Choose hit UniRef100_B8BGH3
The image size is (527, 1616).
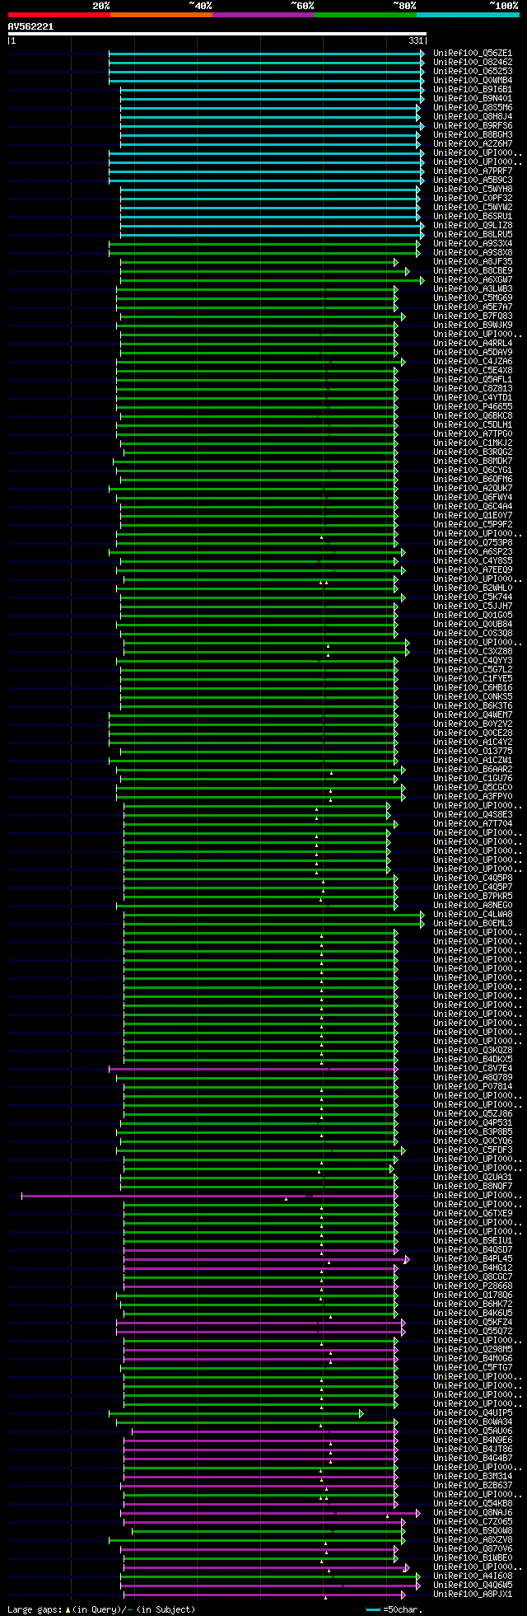[473, 134]
